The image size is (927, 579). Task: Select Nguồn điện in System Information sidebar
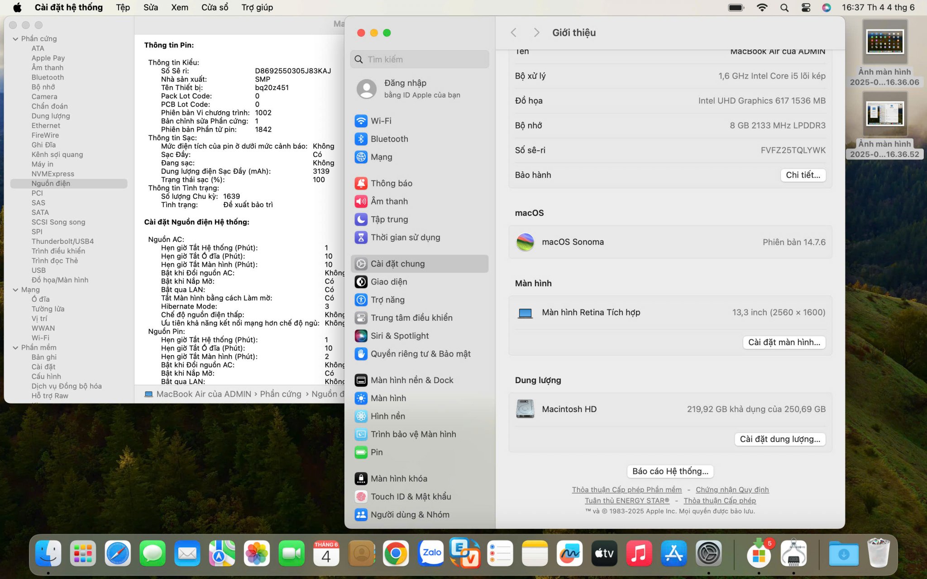point(69,184)
